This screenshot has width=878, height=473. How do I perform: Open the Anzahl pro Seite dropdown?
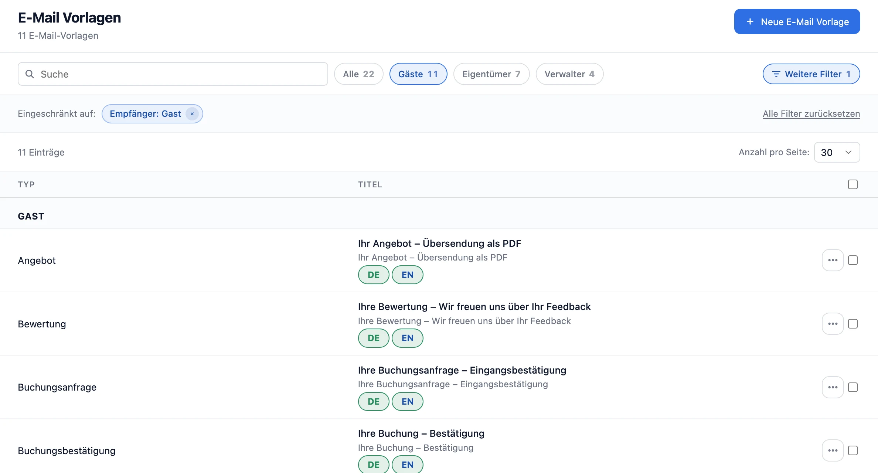tap(837, 152)
